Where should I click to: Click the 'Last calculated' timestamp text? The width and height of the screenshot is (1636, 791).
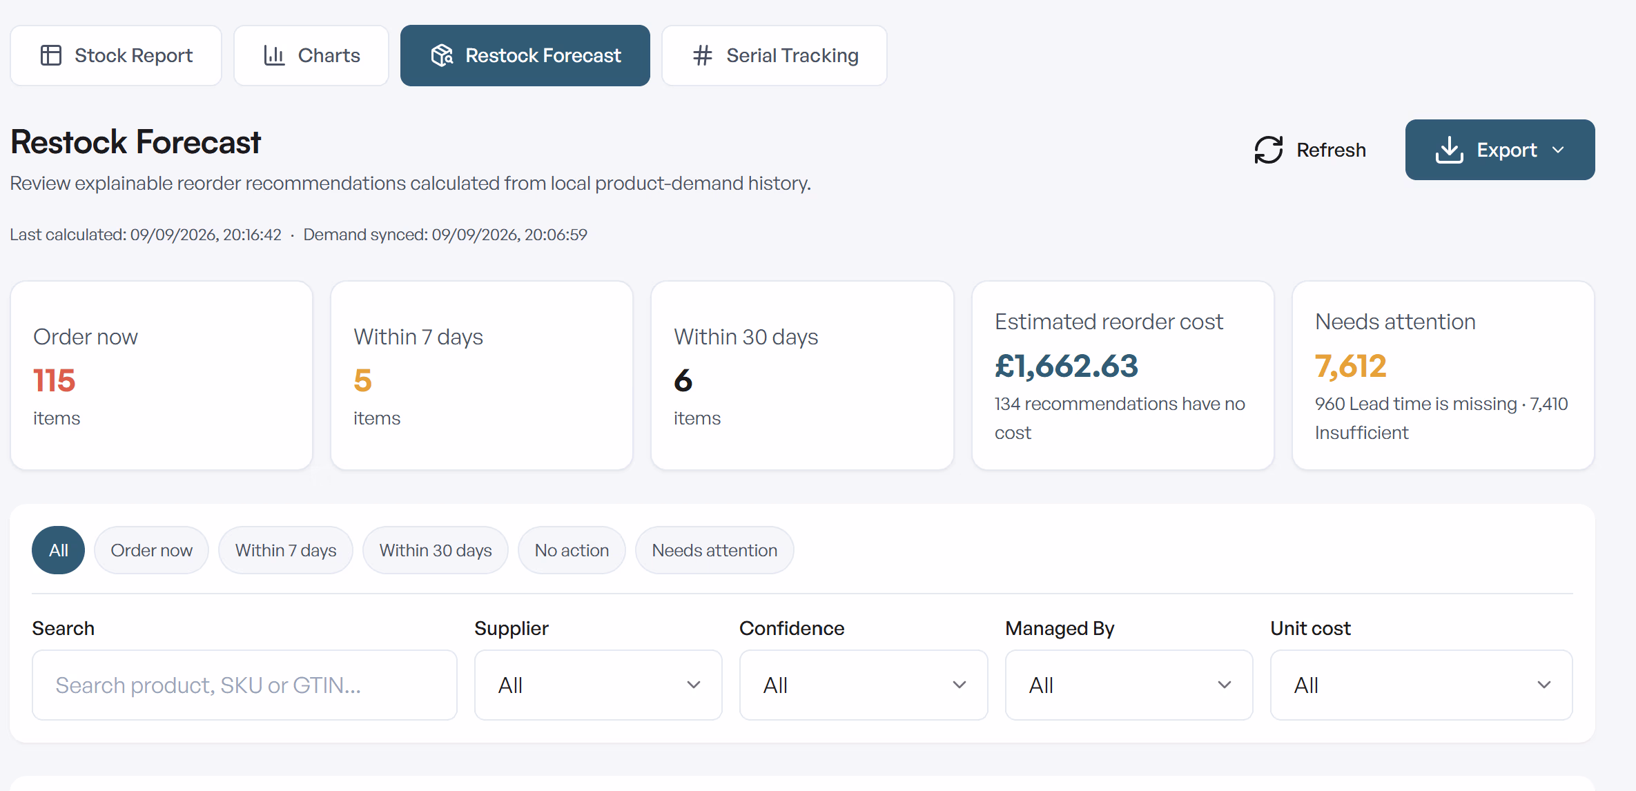click(x=146, y=235)
